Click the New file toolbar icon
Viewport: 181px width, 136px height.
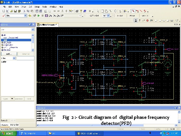pos(4,11)
